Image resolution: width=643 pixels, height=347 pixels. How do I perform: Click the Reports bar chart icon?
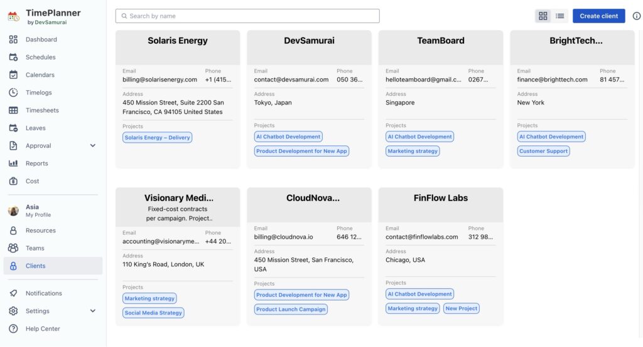tap(13, 163)
